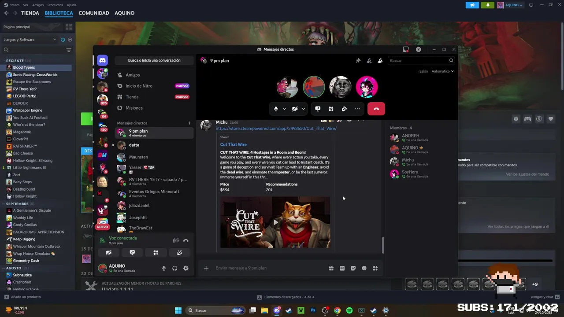Toggle camera in voice connected panel
The width and height of the screenshot is (564, 317).
[109, 253]
